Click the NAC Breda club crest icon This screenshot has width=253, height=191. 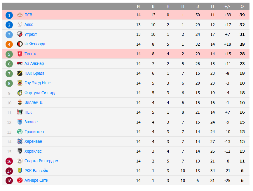(20, 73)
